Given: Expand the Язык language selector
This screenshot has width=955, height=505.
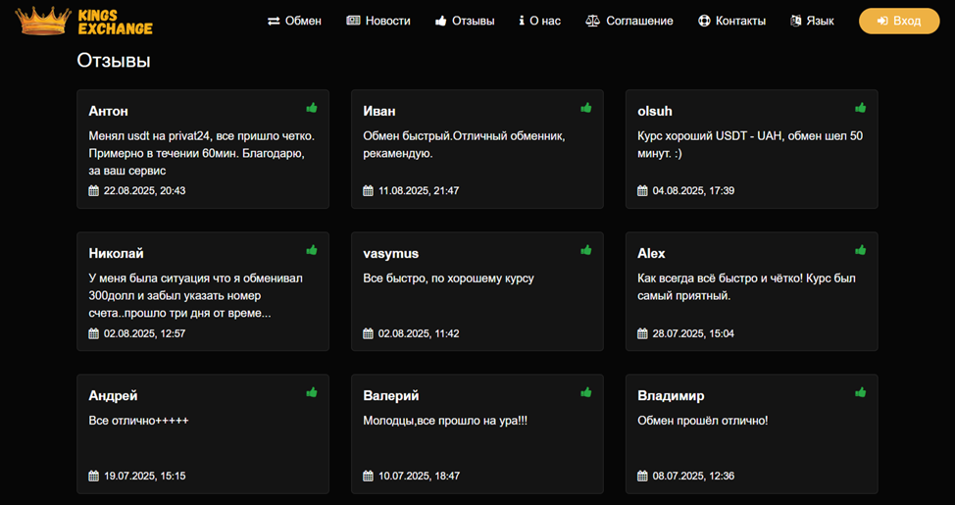Looking at the screenshot, I should (812, 21).
